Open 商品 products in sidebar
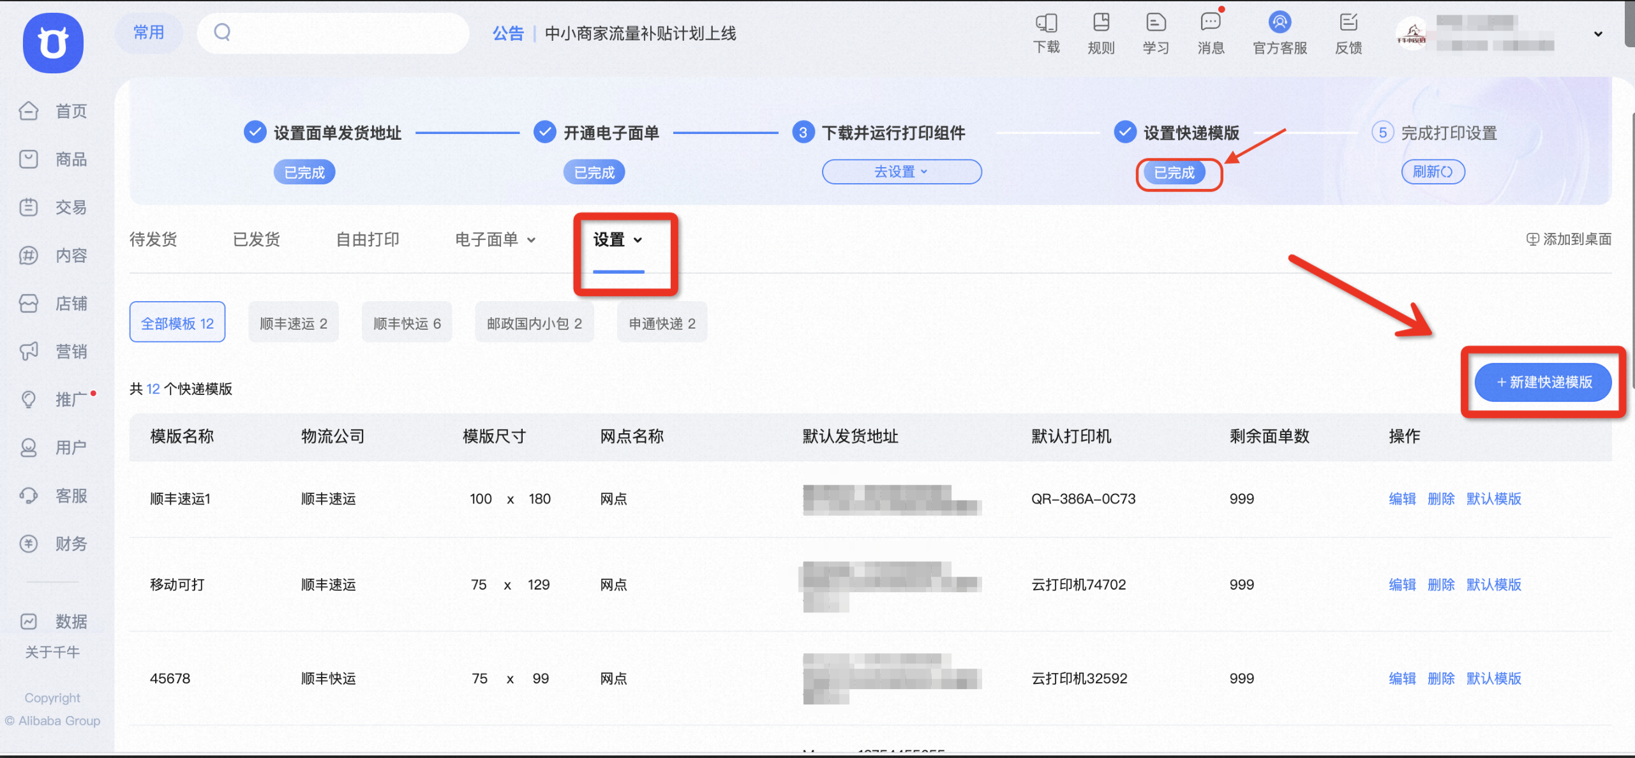The image size is (1635, 758). click(54, 159)
